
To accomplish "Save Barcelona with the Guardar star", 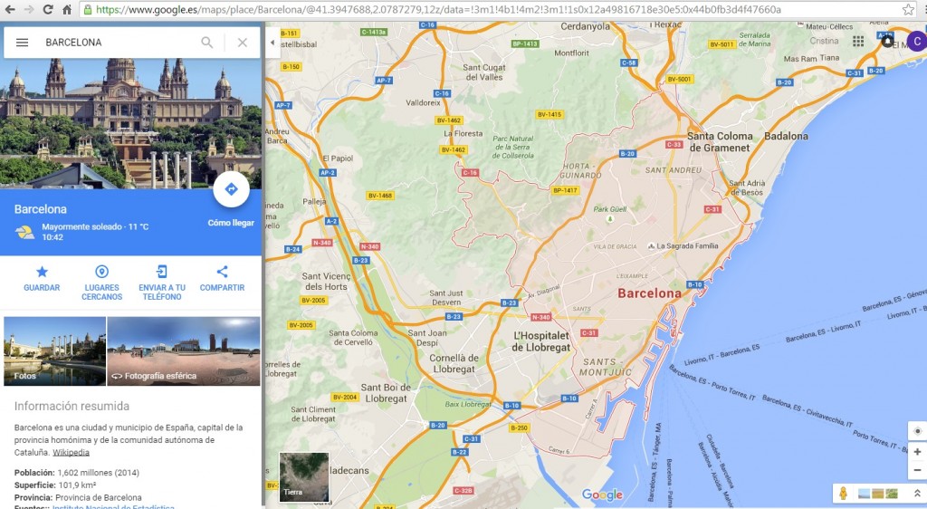I will point(42,278).
